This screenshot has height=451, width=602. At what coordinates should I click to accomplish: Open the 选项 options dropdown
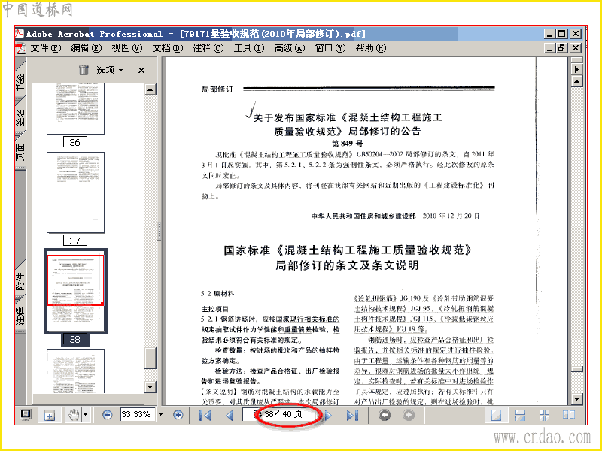point(109,70)
